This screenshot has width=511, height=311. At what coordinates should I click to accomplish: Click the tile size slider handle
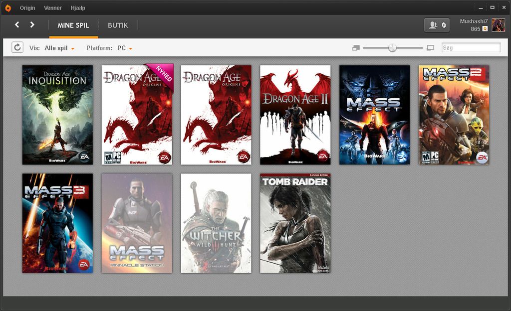click(392, 48)
